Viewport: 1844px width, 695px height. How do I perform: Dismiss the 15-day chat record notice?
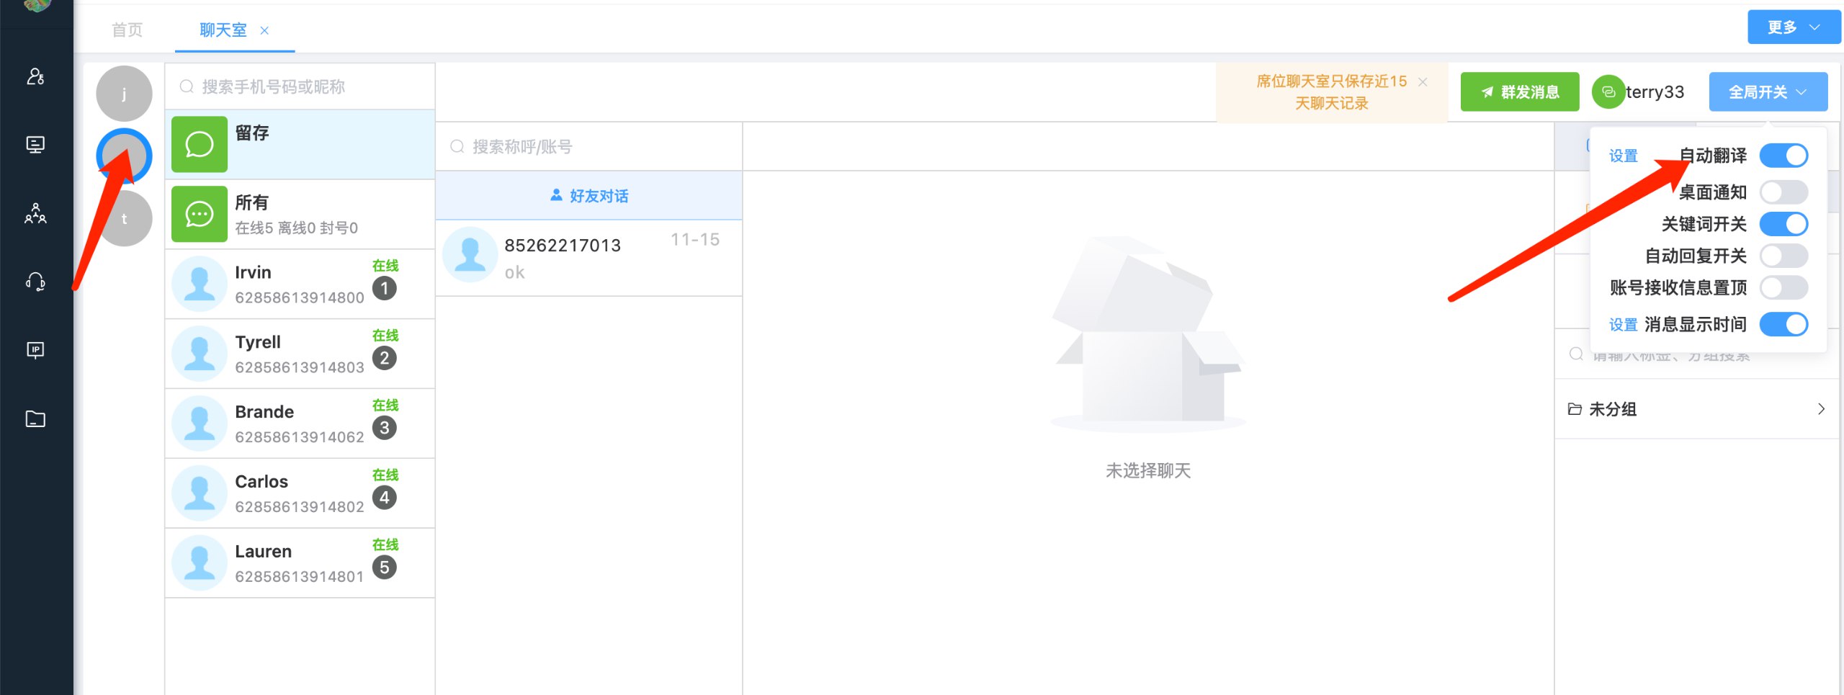[1423, 82]
